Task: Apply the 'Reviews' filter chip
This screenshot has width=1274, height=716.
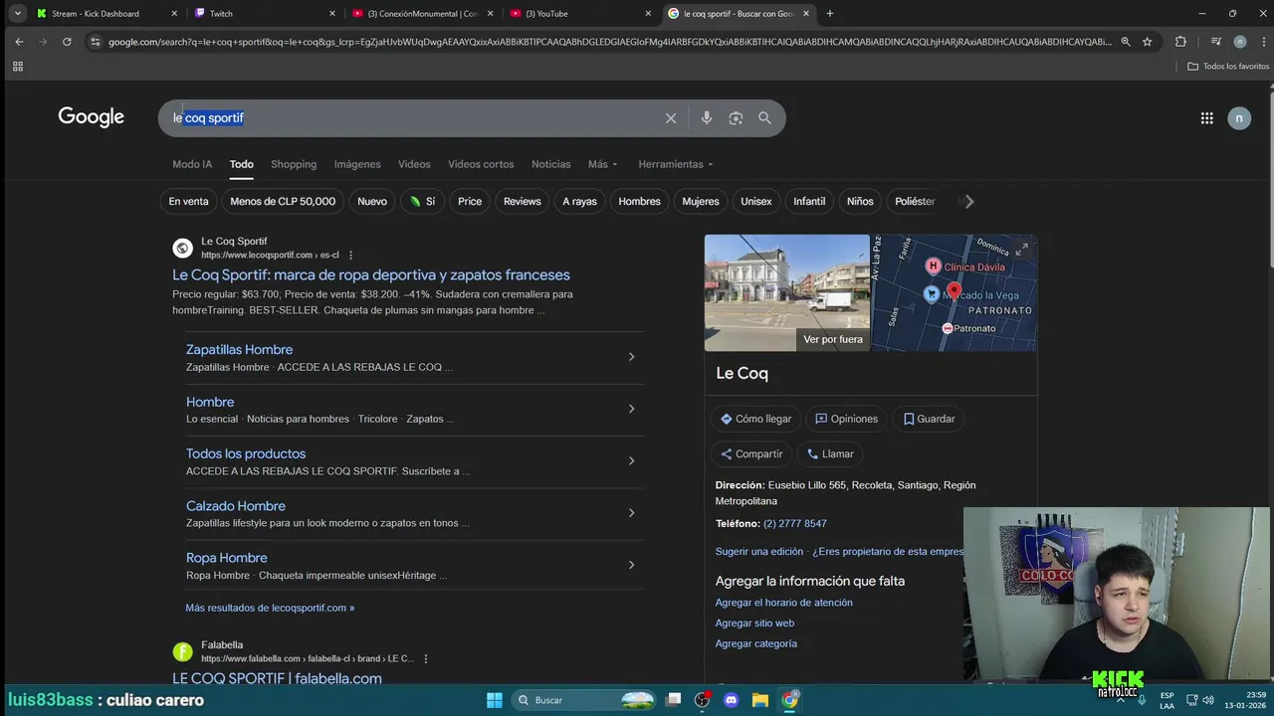Action: tap(523, 202)
